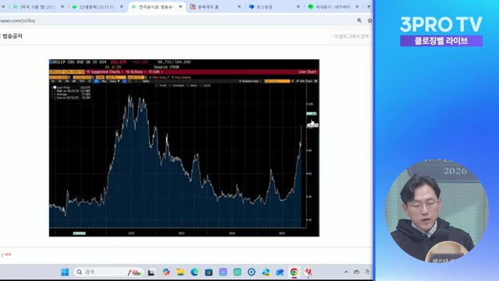Click the zoom magnifier icon in address bar
This screenshot has width=499, height=281.
tap(359, 21)
